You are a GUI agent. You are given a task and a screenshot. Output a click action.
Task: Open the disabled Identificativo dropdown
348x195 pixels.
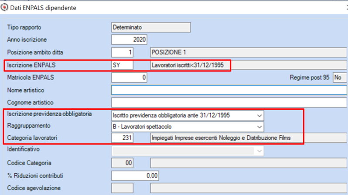[188, 151]
